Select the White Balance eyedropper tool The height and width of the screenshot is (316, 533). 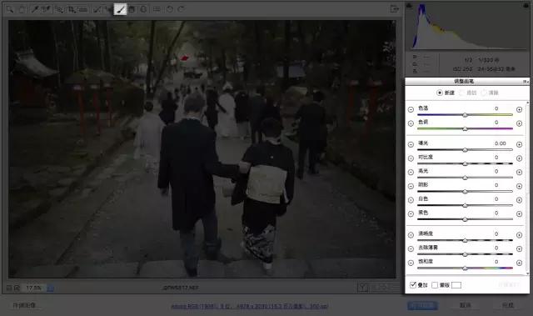click(x=35, y=9)
